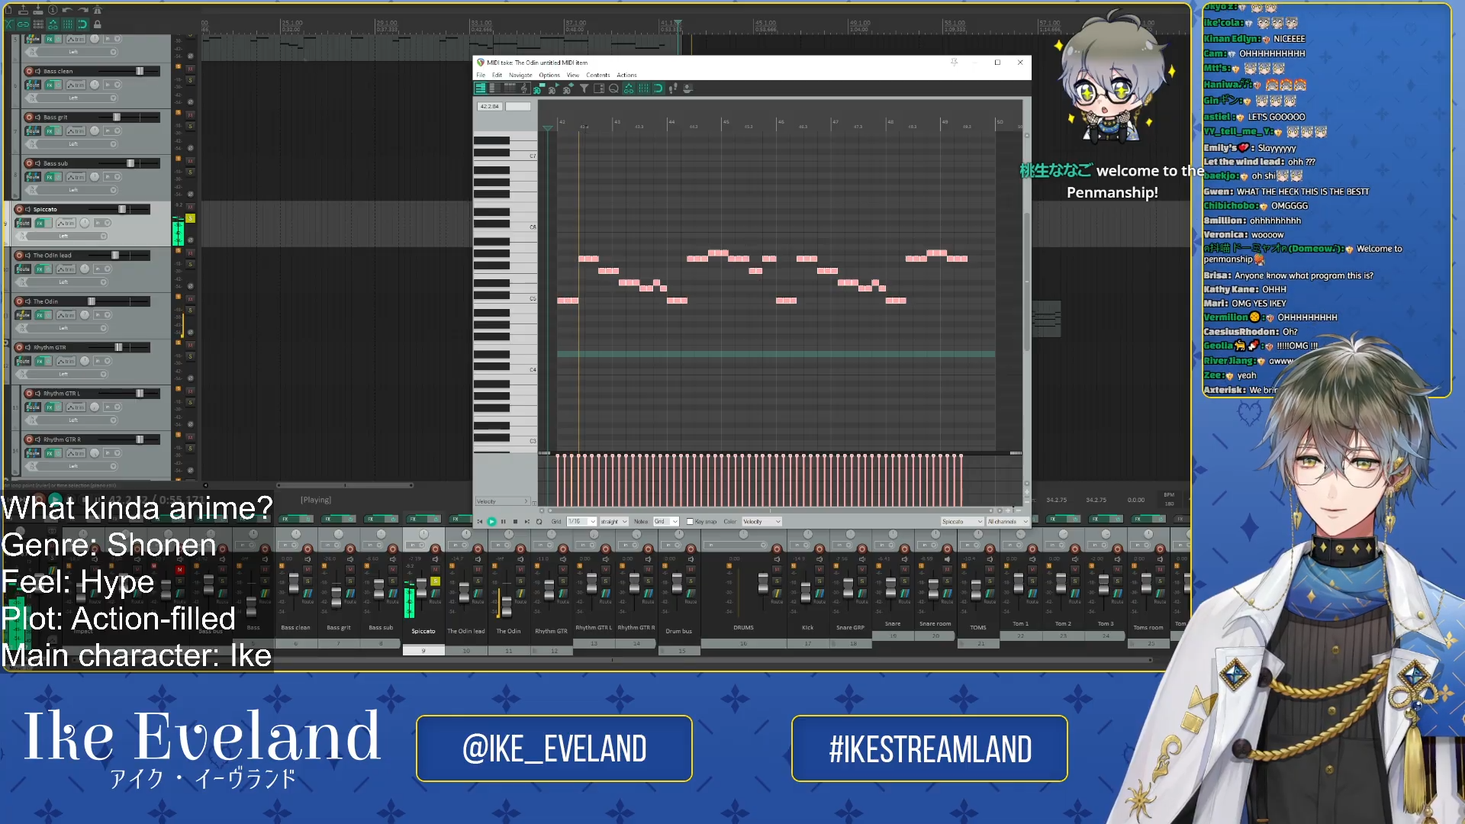Toggle the quantize circle icon
Image resolution: width=1465 pixels, height=824 pixels.
point(613,89)
